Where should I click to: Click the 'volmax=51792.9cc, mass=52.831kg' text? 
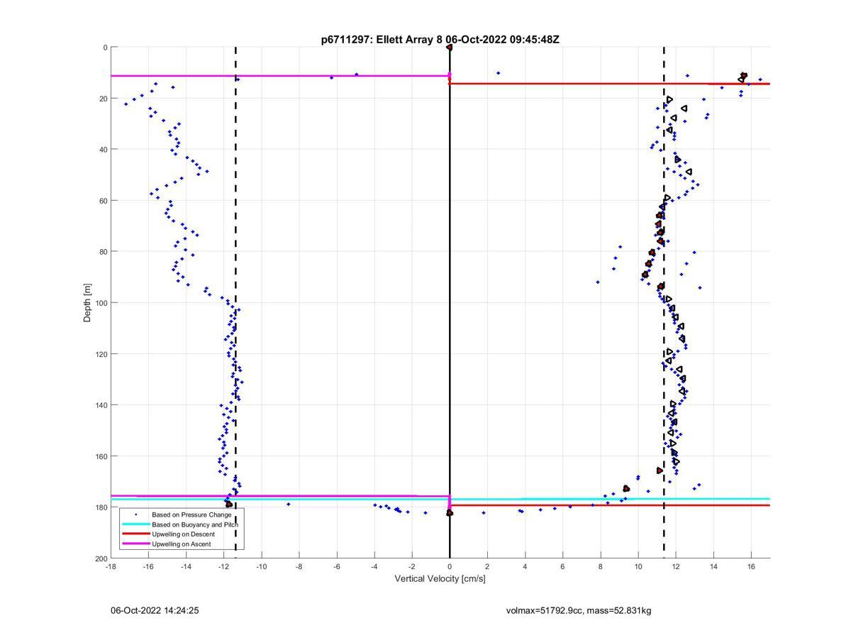point(579,610)
